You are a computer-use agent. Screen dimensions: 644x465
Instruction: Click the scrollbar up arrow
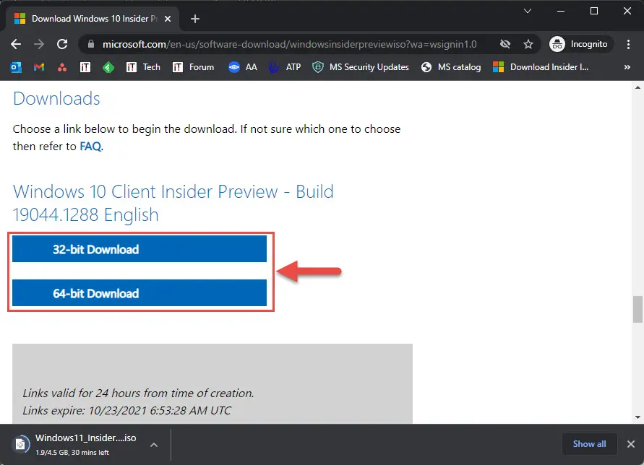[x=637, y=87]
